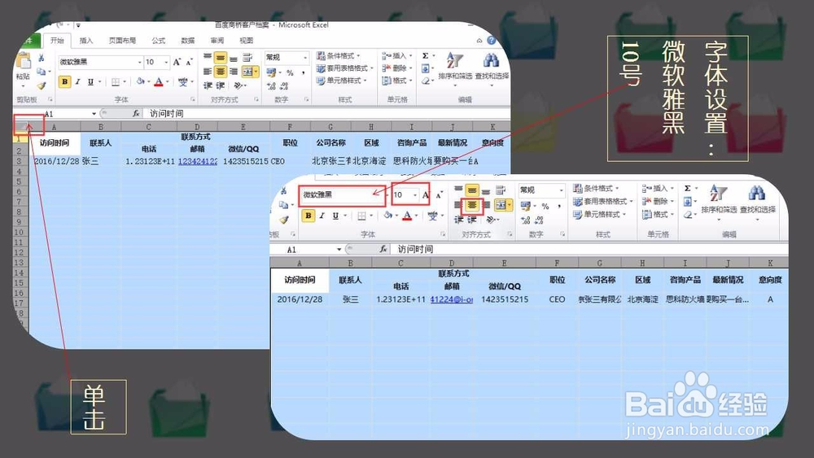Viewport: 814px width, 458px height.
Task: Toggle Underline in upper Excel window
Action: tap(91, 82)
